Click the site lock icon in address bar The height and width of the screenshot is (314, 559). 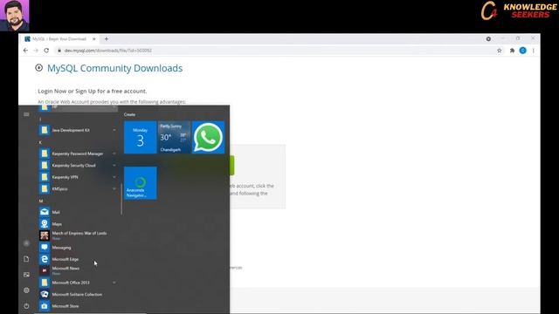click(59, 51)
